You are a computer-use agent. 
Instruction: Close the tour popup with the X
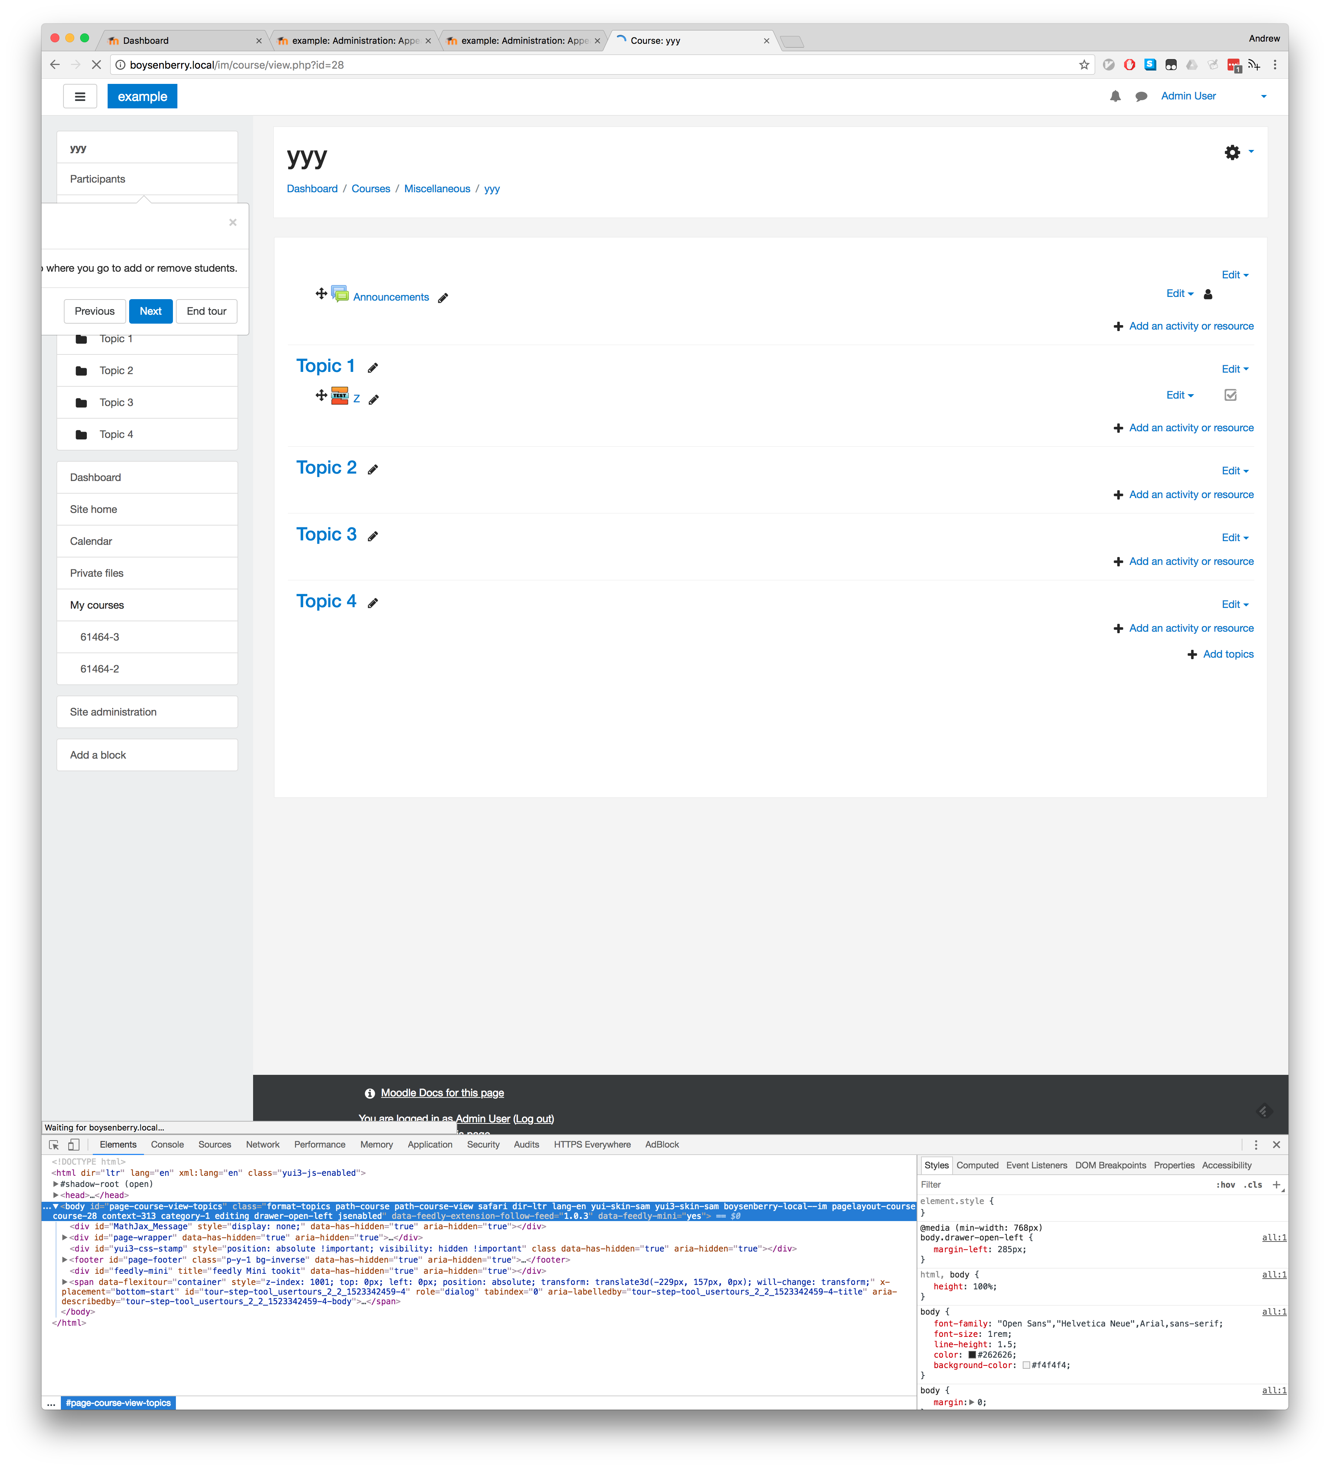click(x=233, y=222)
